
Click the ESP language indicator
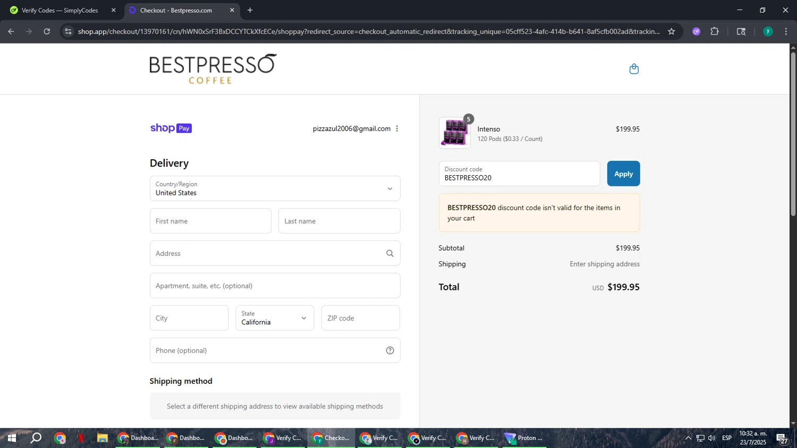727,438
